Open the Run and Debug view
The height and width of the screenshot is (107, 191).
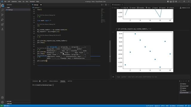click(x=2, y=20)
